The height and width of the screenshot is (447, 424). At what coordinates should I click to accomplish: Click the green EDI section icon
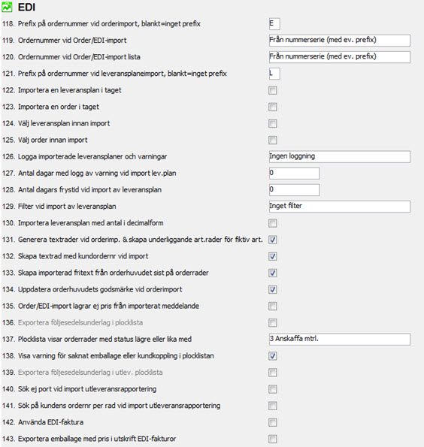pyautogui.click(x=7, y=7)
